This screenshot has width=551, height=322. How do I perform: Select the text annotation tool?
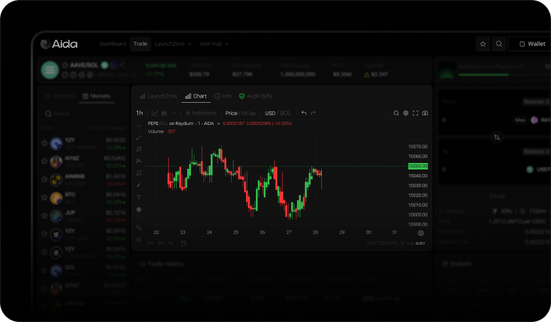tap(139, 197)
